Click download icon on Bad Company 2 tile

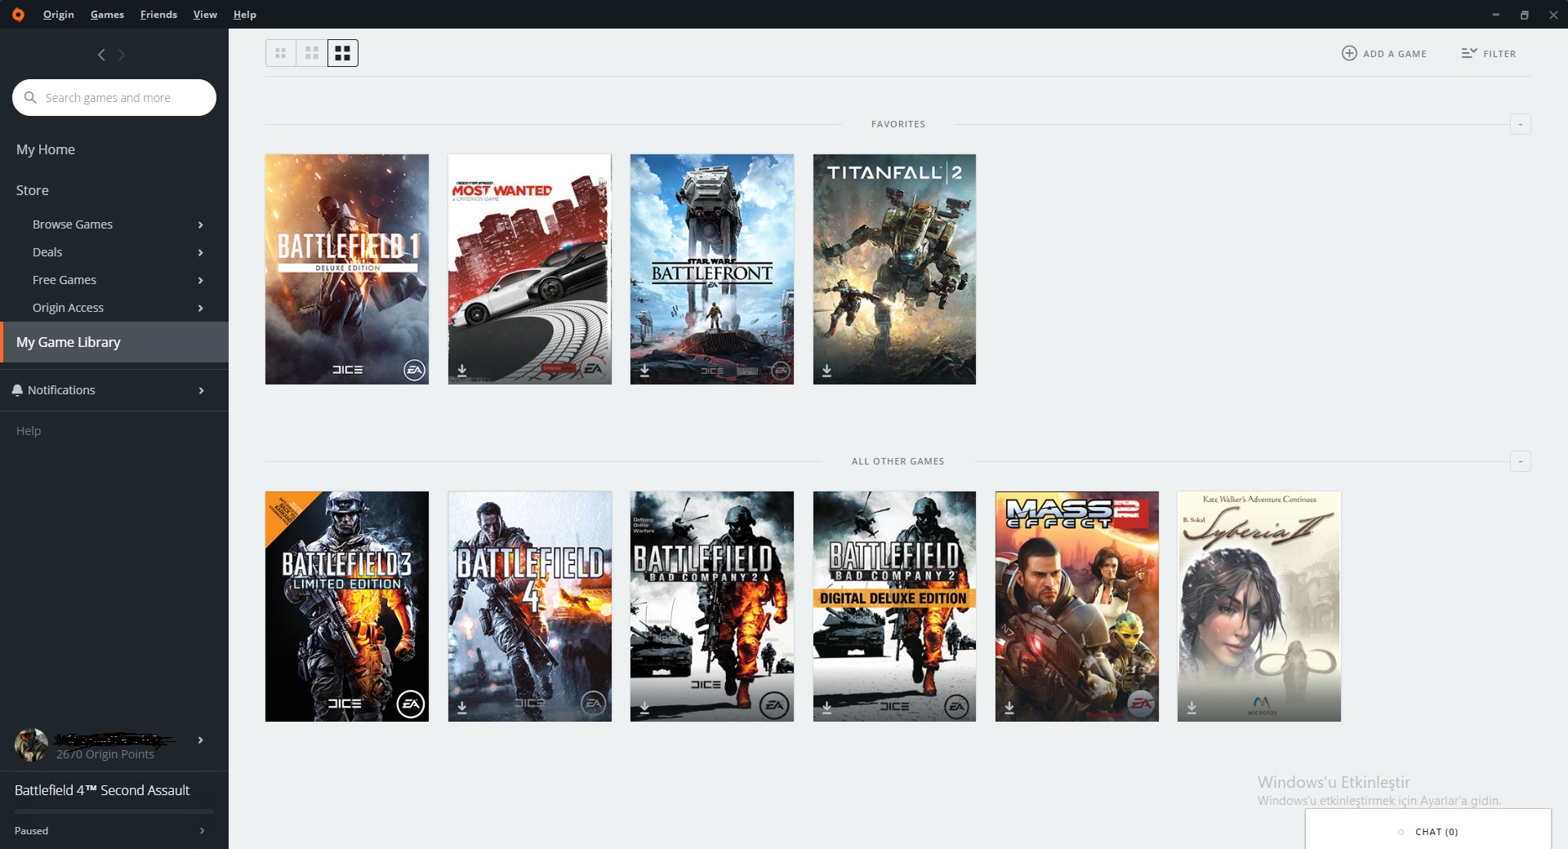[644, 708]
